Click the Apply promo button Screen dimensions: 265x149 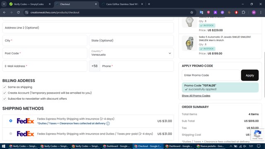click(250, 75)
